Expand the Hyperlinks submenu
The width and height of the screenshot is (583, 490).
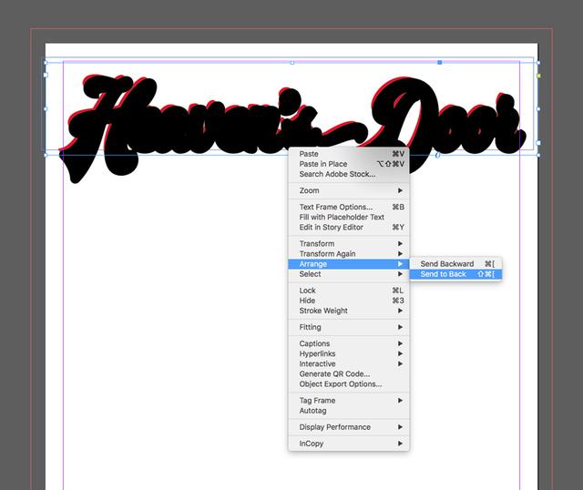[349, 353]
